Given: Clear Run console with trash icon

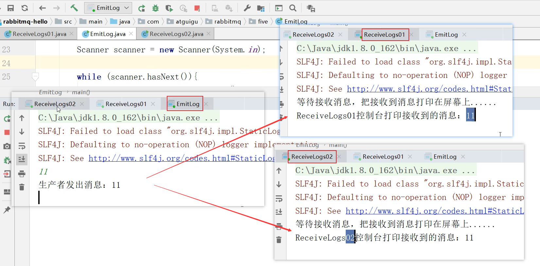Looking at the screenshot, I should [22, 187].
